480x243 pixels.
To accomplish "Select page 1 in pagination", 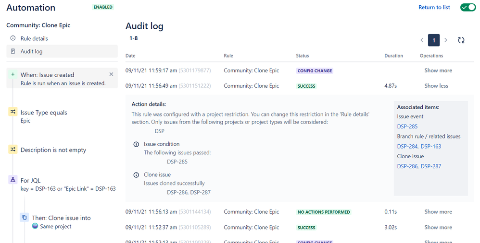I will click(x=434, y=40).
